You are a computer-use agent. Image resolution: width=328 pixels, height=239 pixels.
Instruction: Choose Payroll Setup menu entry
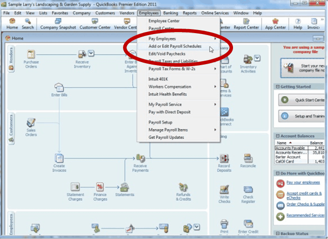(160, 122)
